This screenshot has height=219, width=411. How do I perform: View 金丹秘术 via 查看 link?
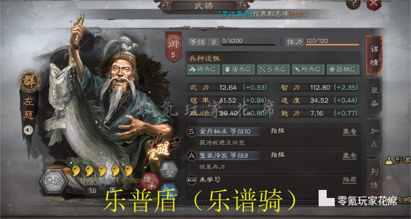pyautogui.click(x=350, y=131)
